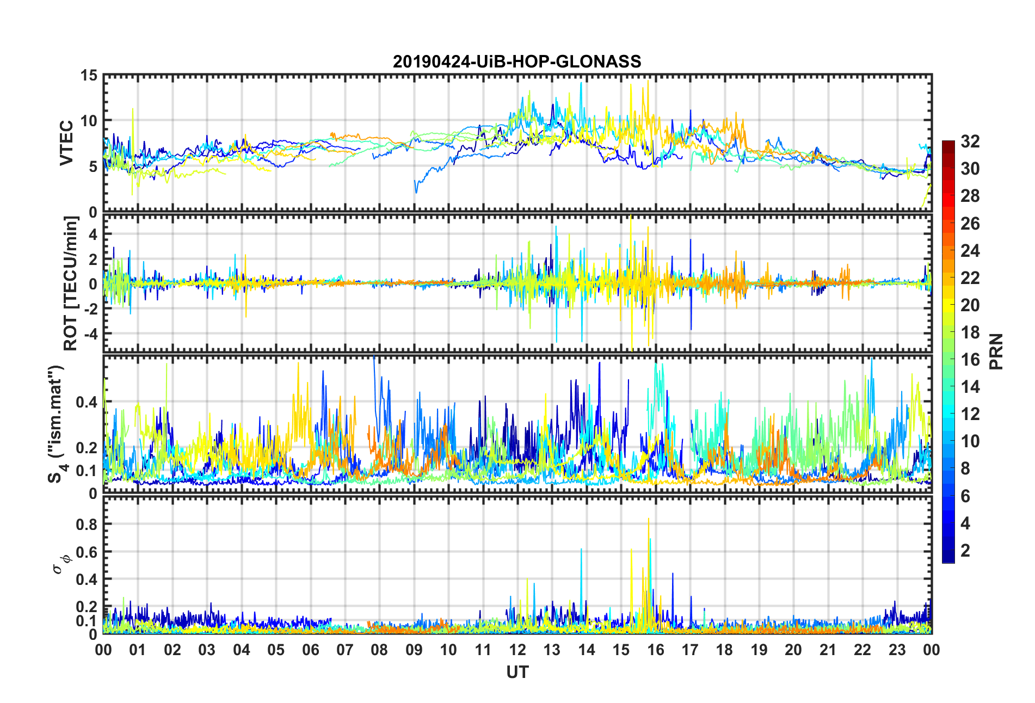Select the ROT [TECU/min] axis label
Viewport: 1035px width, 703px height.
70,283
